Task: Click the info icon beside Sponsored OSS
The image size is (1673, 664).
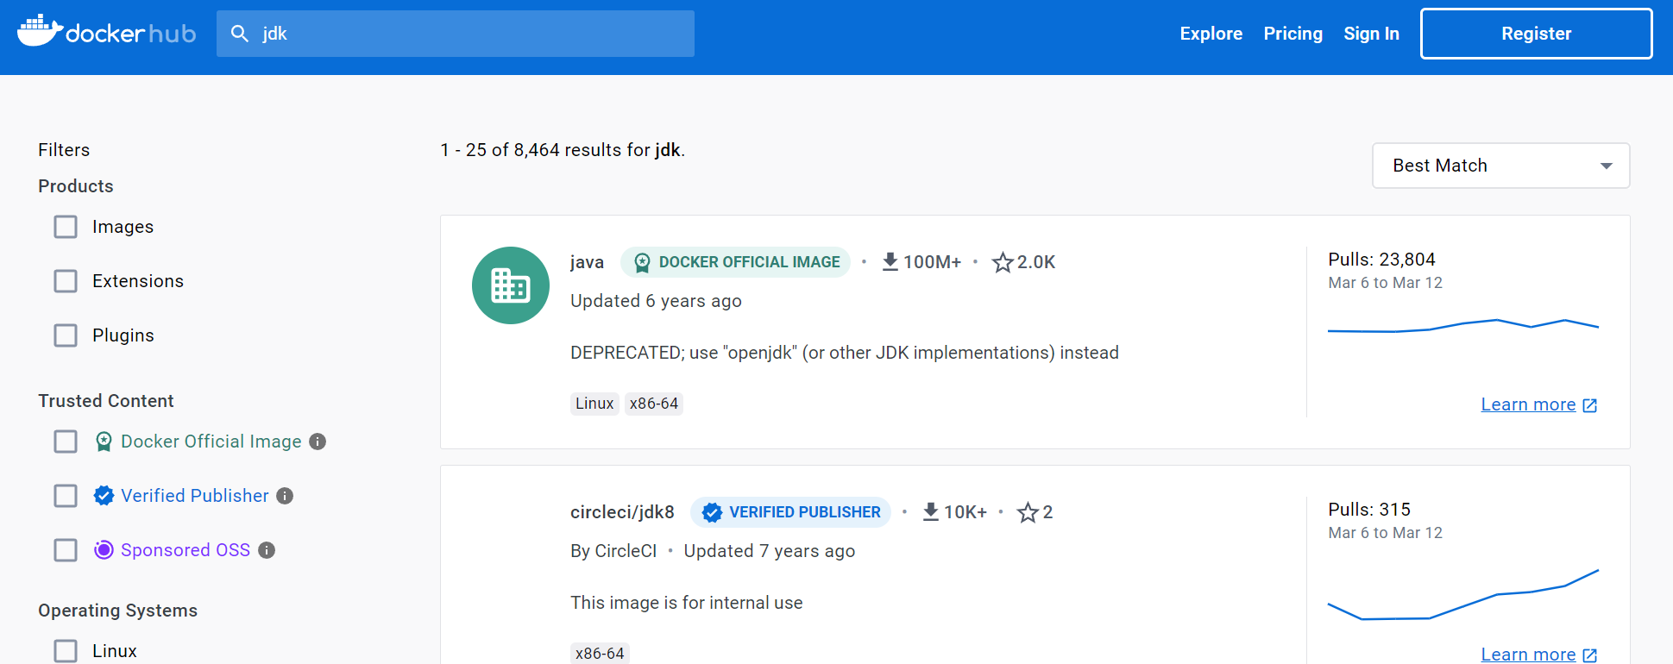Action: coord(267,550)
